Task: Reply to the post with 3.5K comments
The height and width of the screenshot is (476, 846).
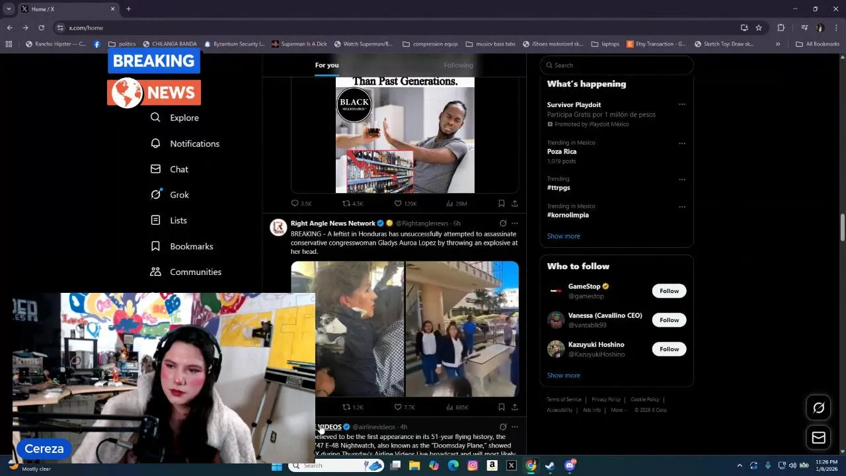Action: [301, 204]
